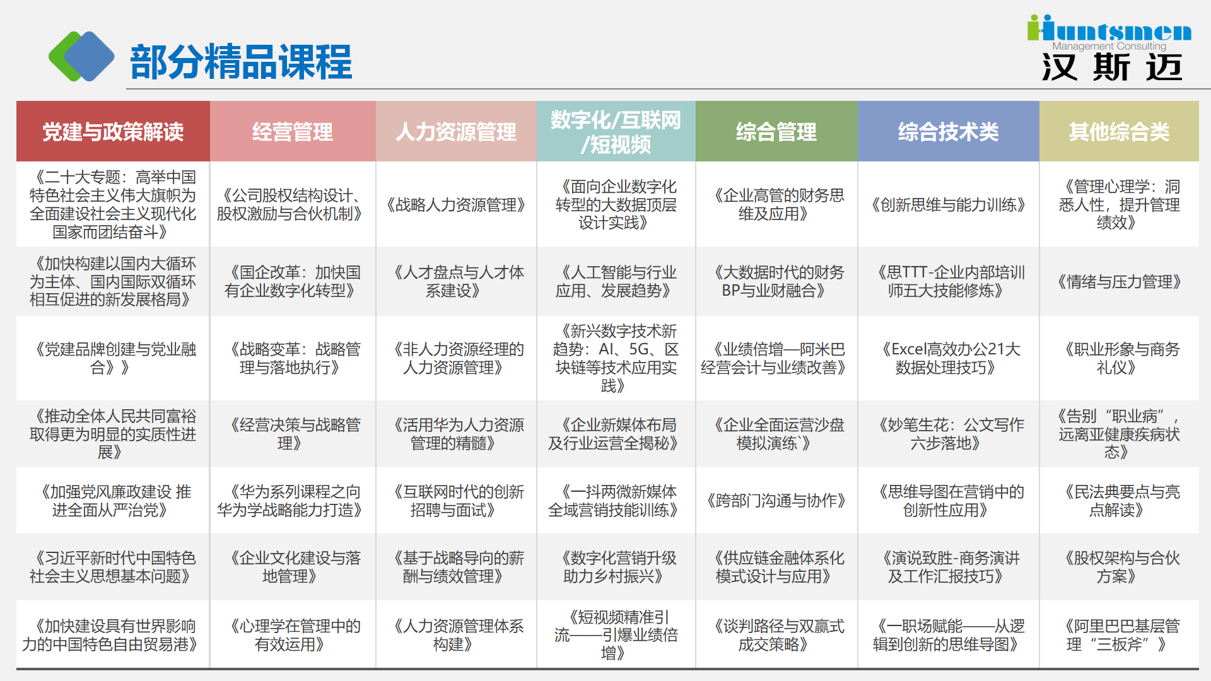Viewport: 1211px width, 681px height.
Task: Click the 二十大专题 course cell
Action: pyautogui.click(x=113, y=204)
